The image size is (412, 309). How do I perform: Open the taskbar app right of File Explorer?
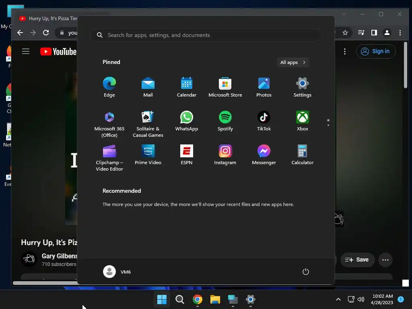coord(233,299)
